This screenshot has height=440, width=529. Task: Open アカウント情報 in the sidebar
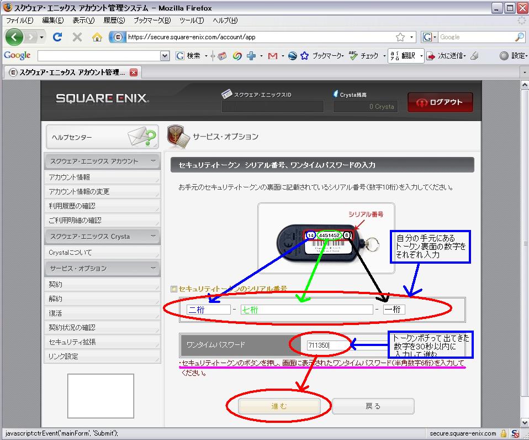tap(102, 177)
